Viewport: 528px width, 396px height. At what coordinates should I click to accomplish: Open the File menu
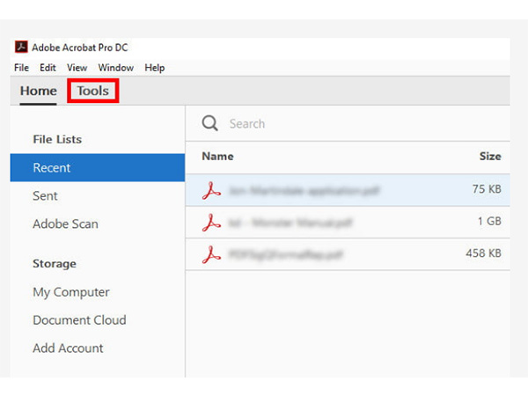[23, 68]
